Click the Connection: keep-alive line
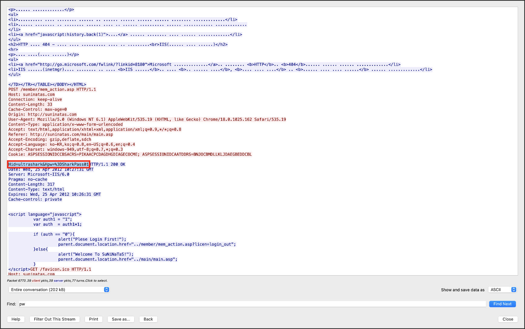Image resolution: width=525 pixels, height=329 pixels. [x=35, y=99]
